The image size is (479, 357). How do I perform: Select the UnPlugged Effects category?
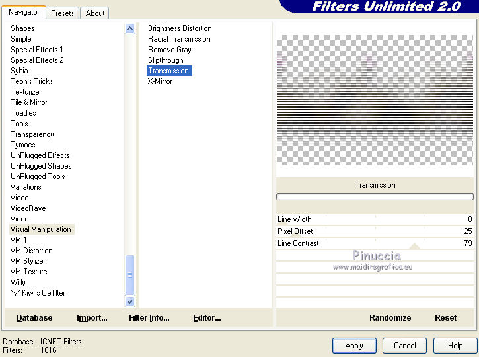40,155
